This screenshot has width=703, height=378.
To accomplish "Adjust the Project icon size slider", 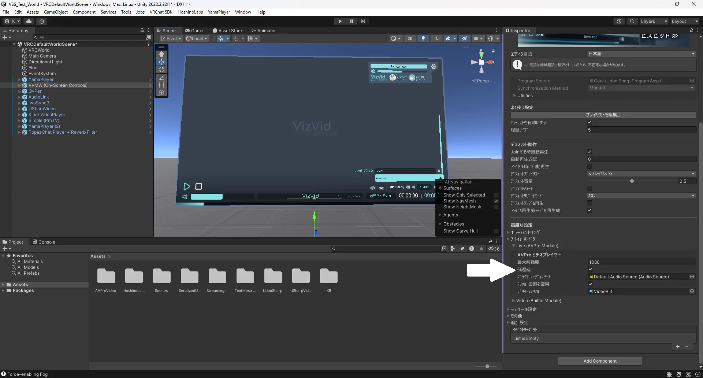I will [487, 366].
